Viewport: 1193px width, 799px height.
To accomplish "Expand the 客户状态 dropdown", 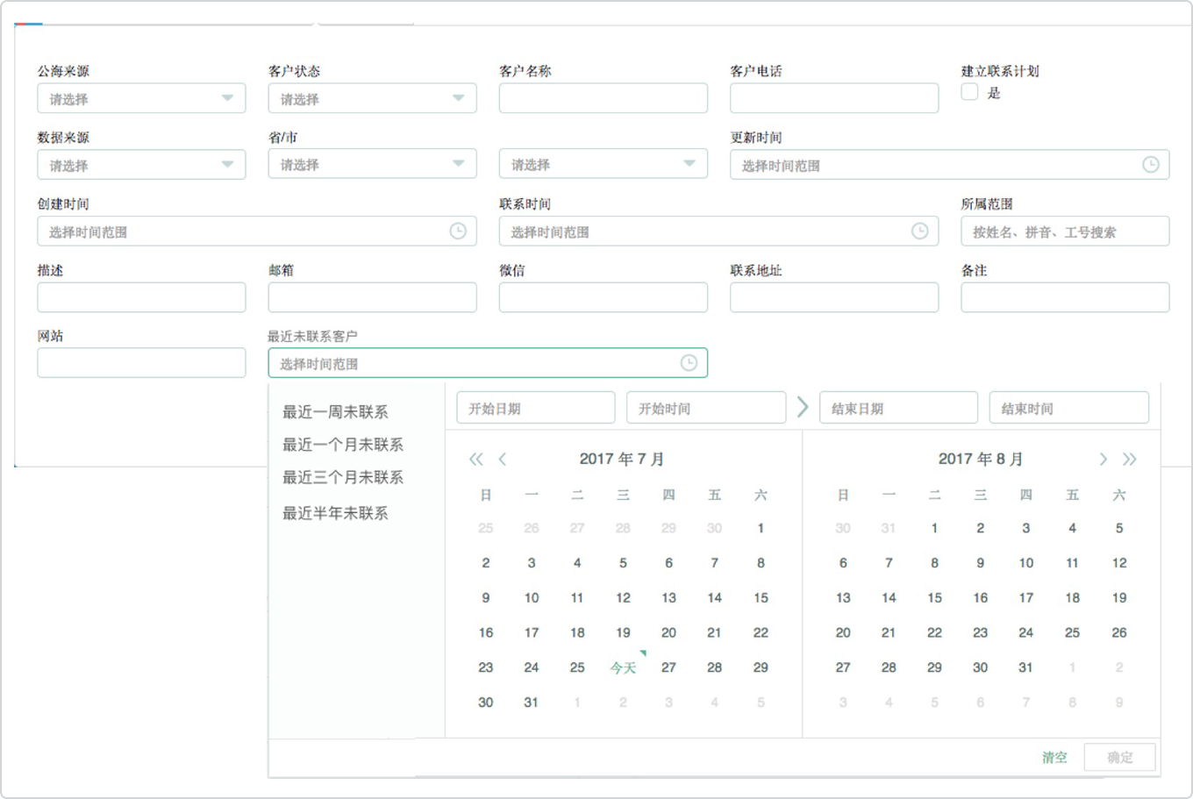I will click(372, 98).
